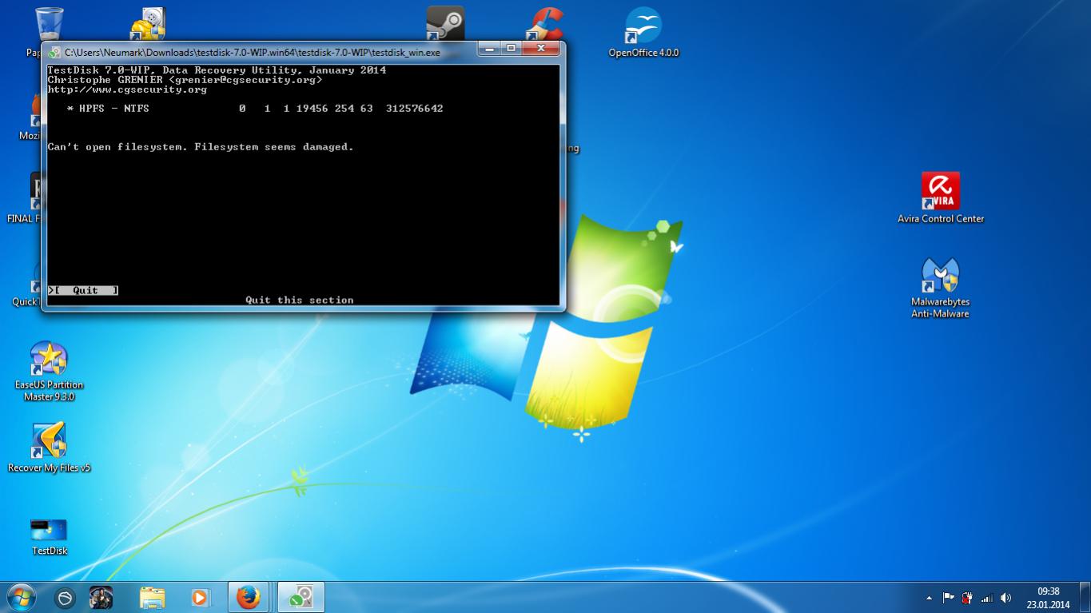Open Windows Explorer from the taskbar
This screenshot has height=613, width=1091.
152,598
